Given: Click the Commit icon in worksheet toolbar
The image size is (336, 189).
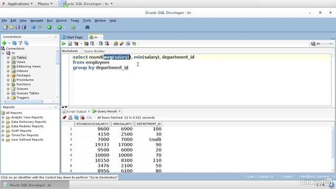Looking at the screenshot, I should [x=101, y=44].
